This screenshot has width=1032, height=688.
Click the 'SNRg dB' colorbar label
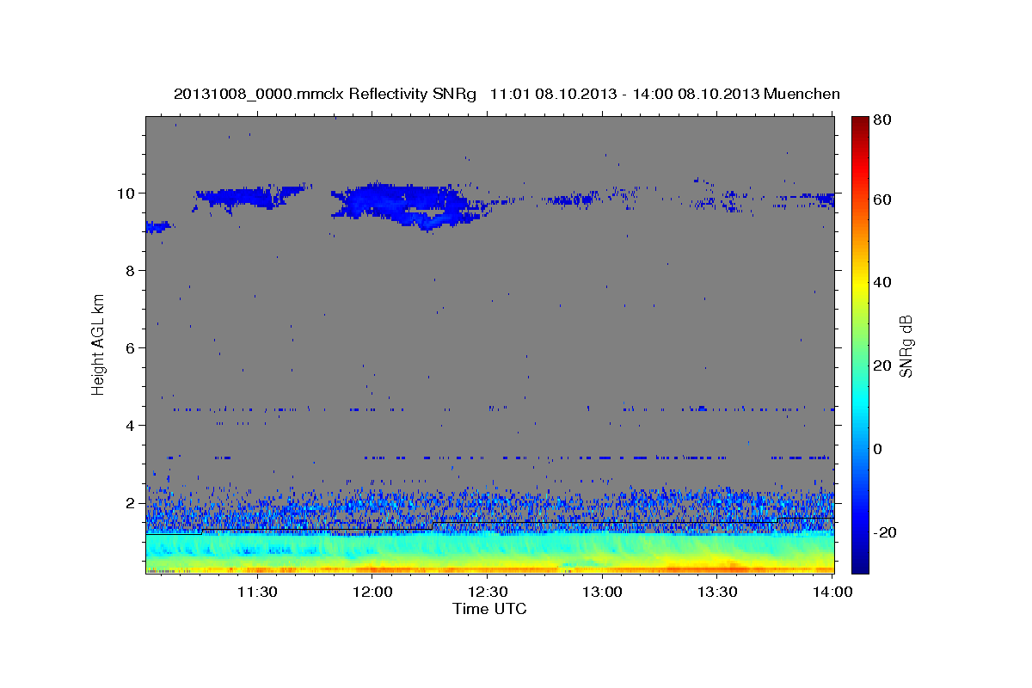(906, 346)
